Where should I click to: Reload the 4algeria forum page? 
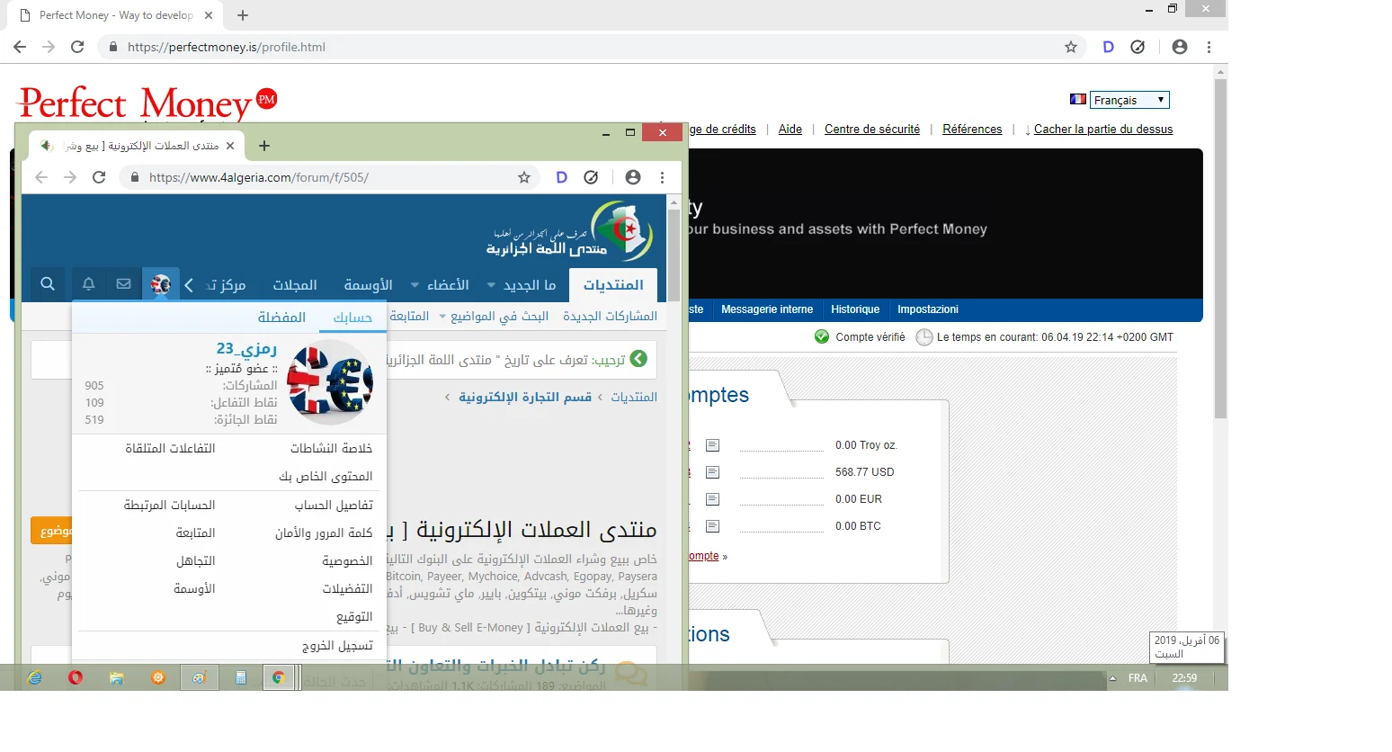pyautogui.click(x=99, y=177)
